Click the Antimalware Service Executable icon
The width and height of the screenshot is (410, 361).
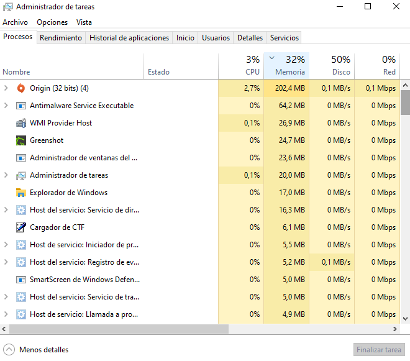[x=21, y=106]
